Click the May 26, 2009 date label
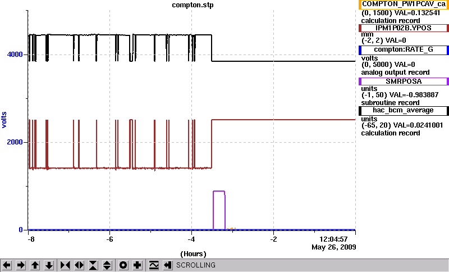The image size is (449, 272). point(334,247)
